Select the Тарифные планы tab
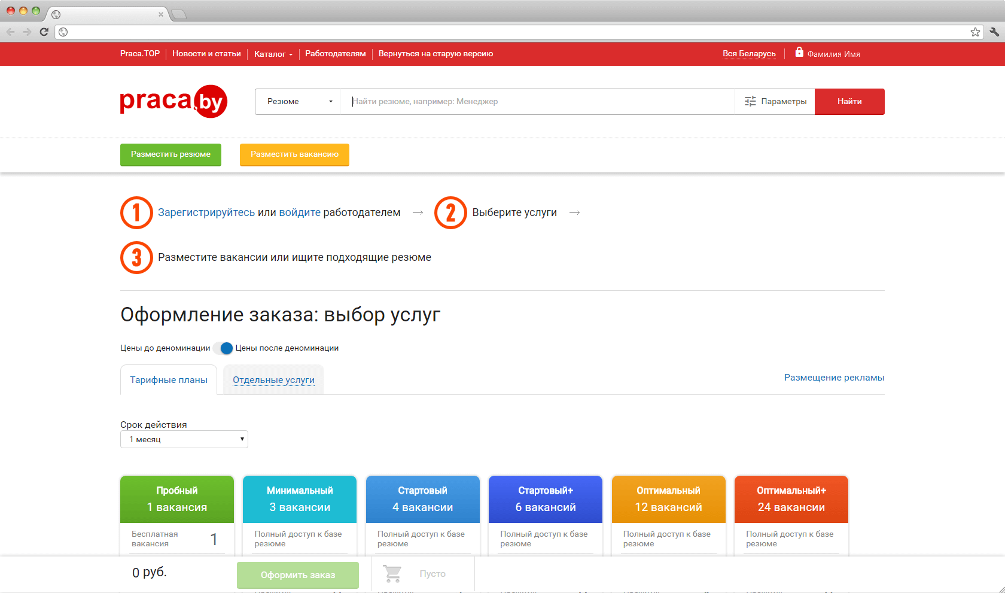 tap(169, 380)
